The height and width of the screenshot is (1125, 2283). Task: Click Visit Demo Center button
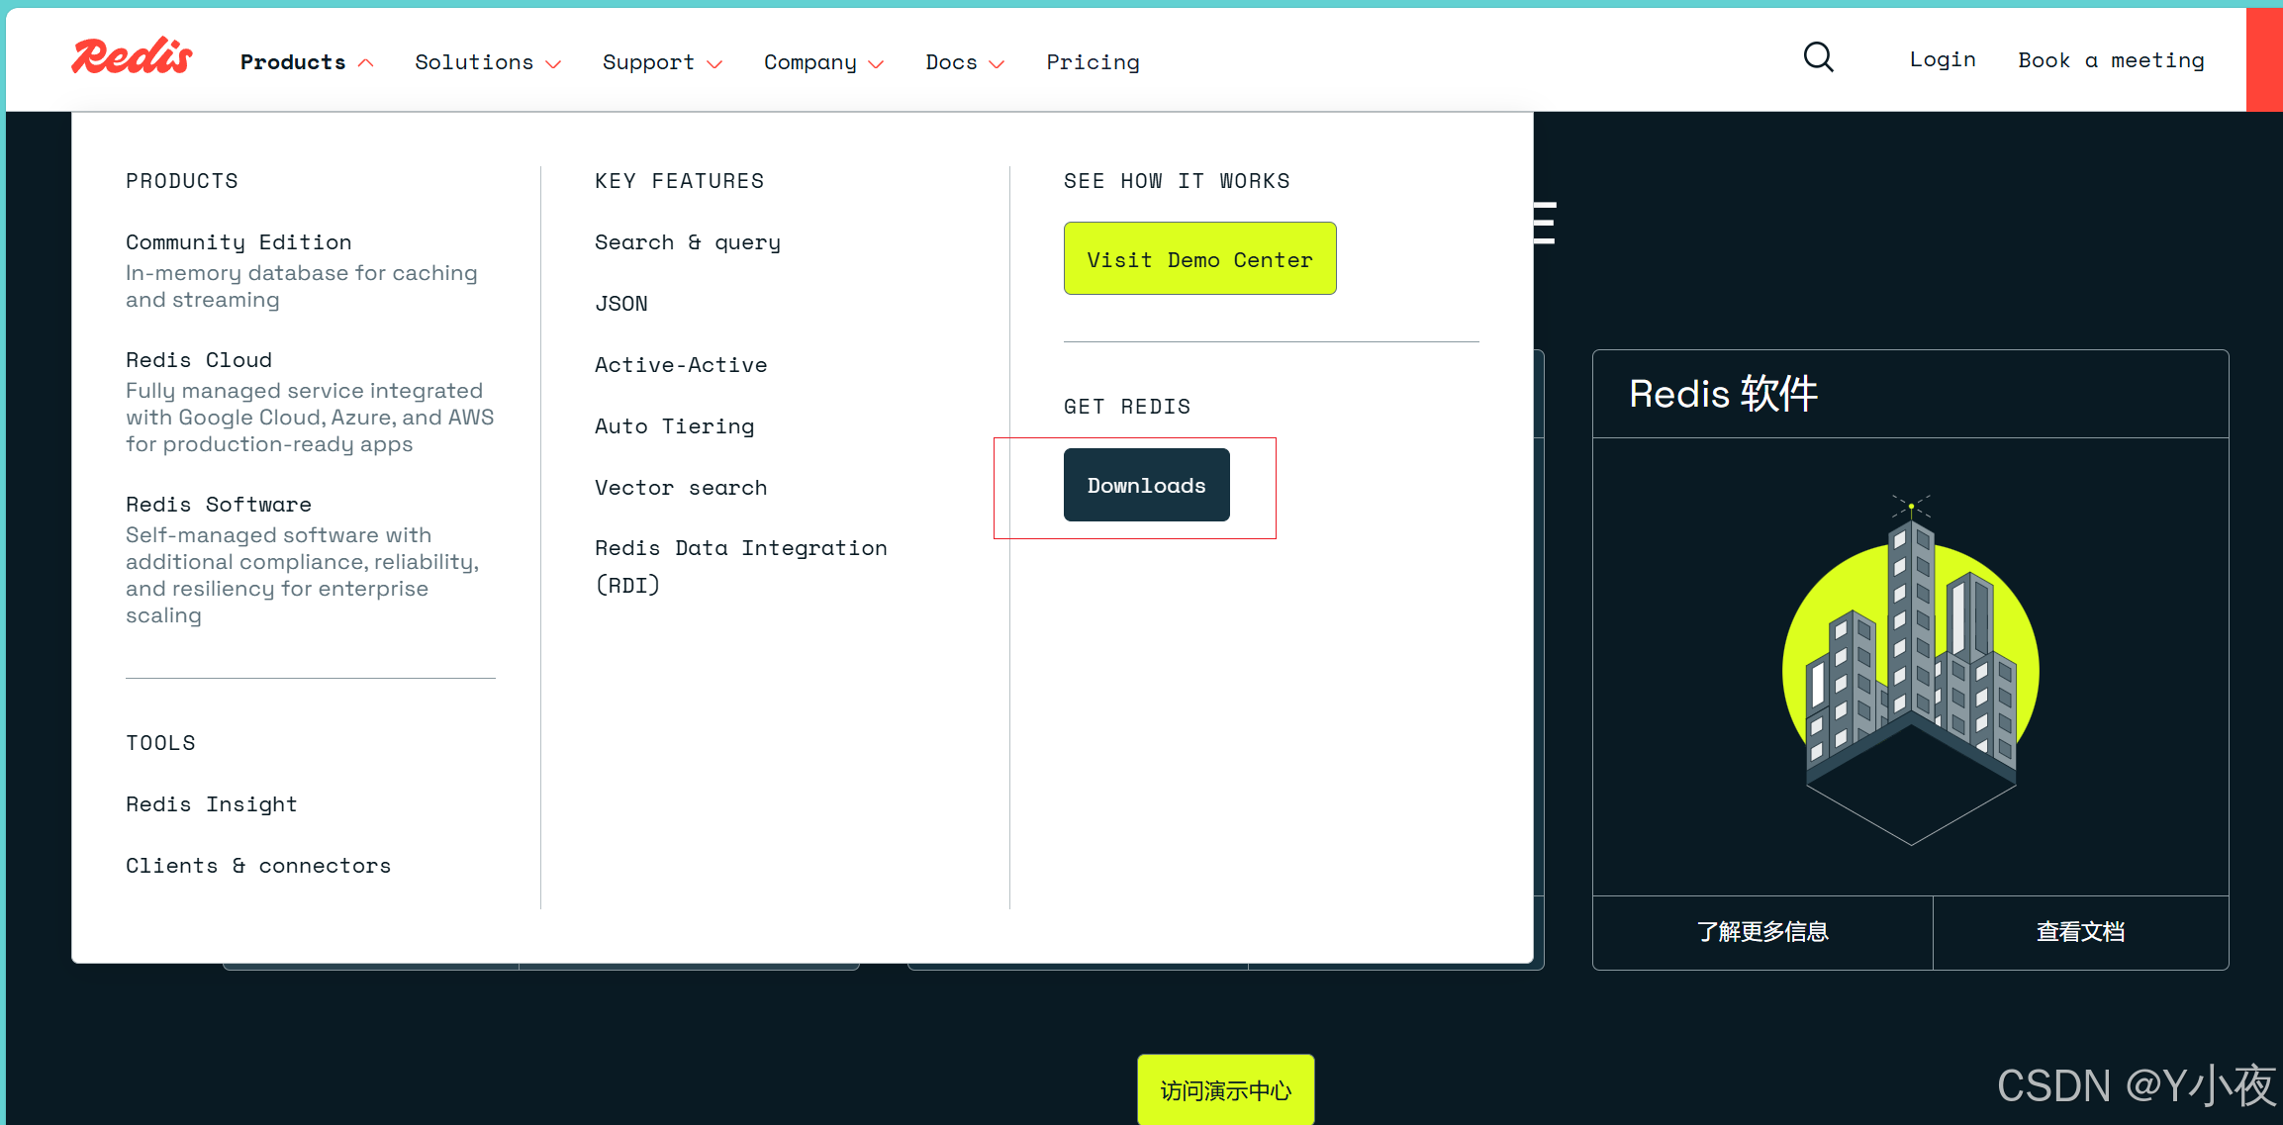coord(1199,259)
